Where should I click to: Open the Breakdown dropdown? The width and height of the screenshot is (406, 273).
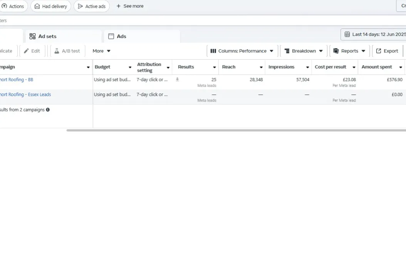pos(304,51)
